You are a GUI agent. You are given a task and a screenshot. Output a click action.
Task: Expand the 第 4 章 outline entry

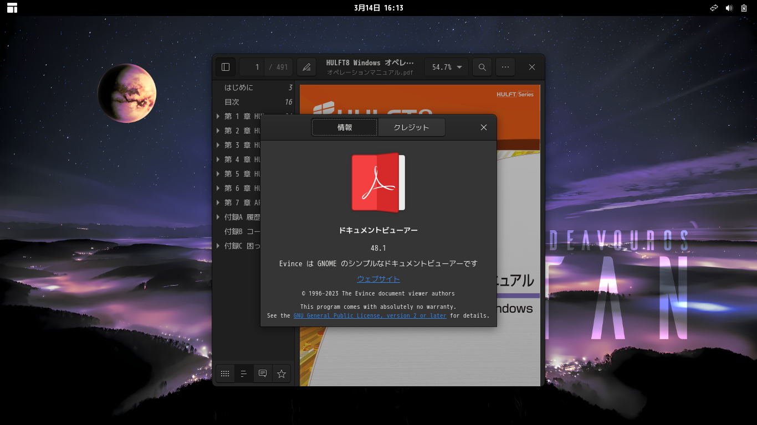[x=218, y=159]
